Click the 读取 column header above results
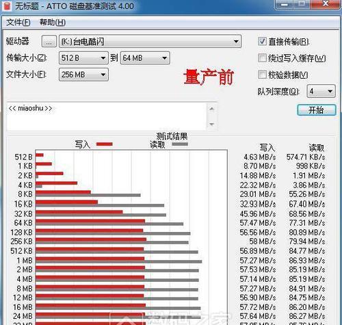342x325 pixels. 317,148
